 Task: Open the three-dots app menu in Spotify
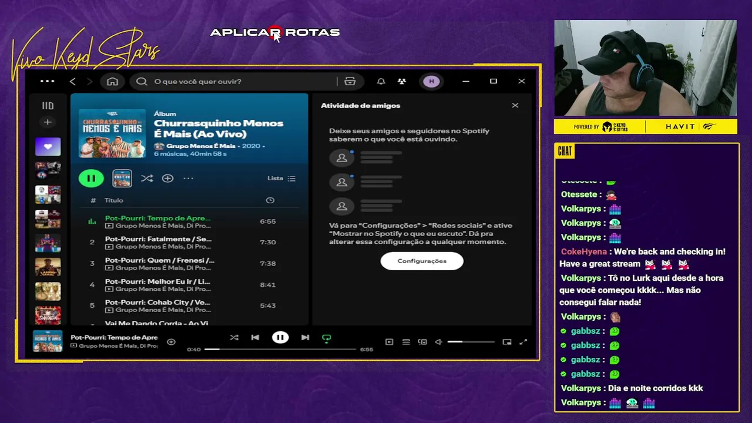tap(48, 81)
